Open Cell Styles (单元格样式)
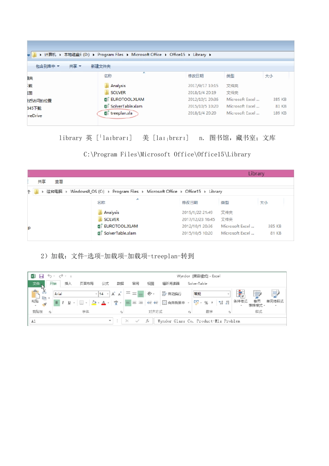 [275, 298]
